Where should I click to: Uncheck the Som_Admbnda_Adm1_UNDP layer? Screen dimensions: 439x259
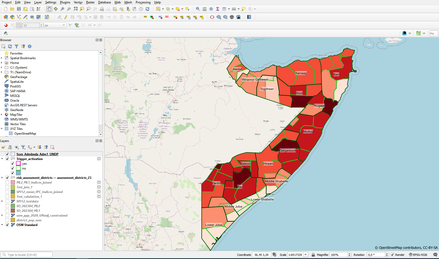click(x=7, y=154)
